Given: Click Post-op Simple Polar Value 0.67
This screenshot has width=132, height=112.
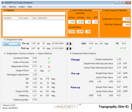Looking at the screenshot, I should [118, 87].
